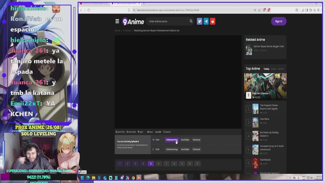The width and height of the screenshot is (325, 183).
Task: Go back with browser back arrow
Action: click(81, 10)
